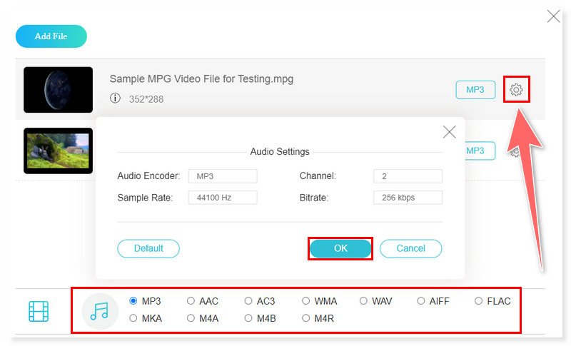Close the converter window with top X
The height and width of the screenshot is (346, 571).
pos(553,16)
